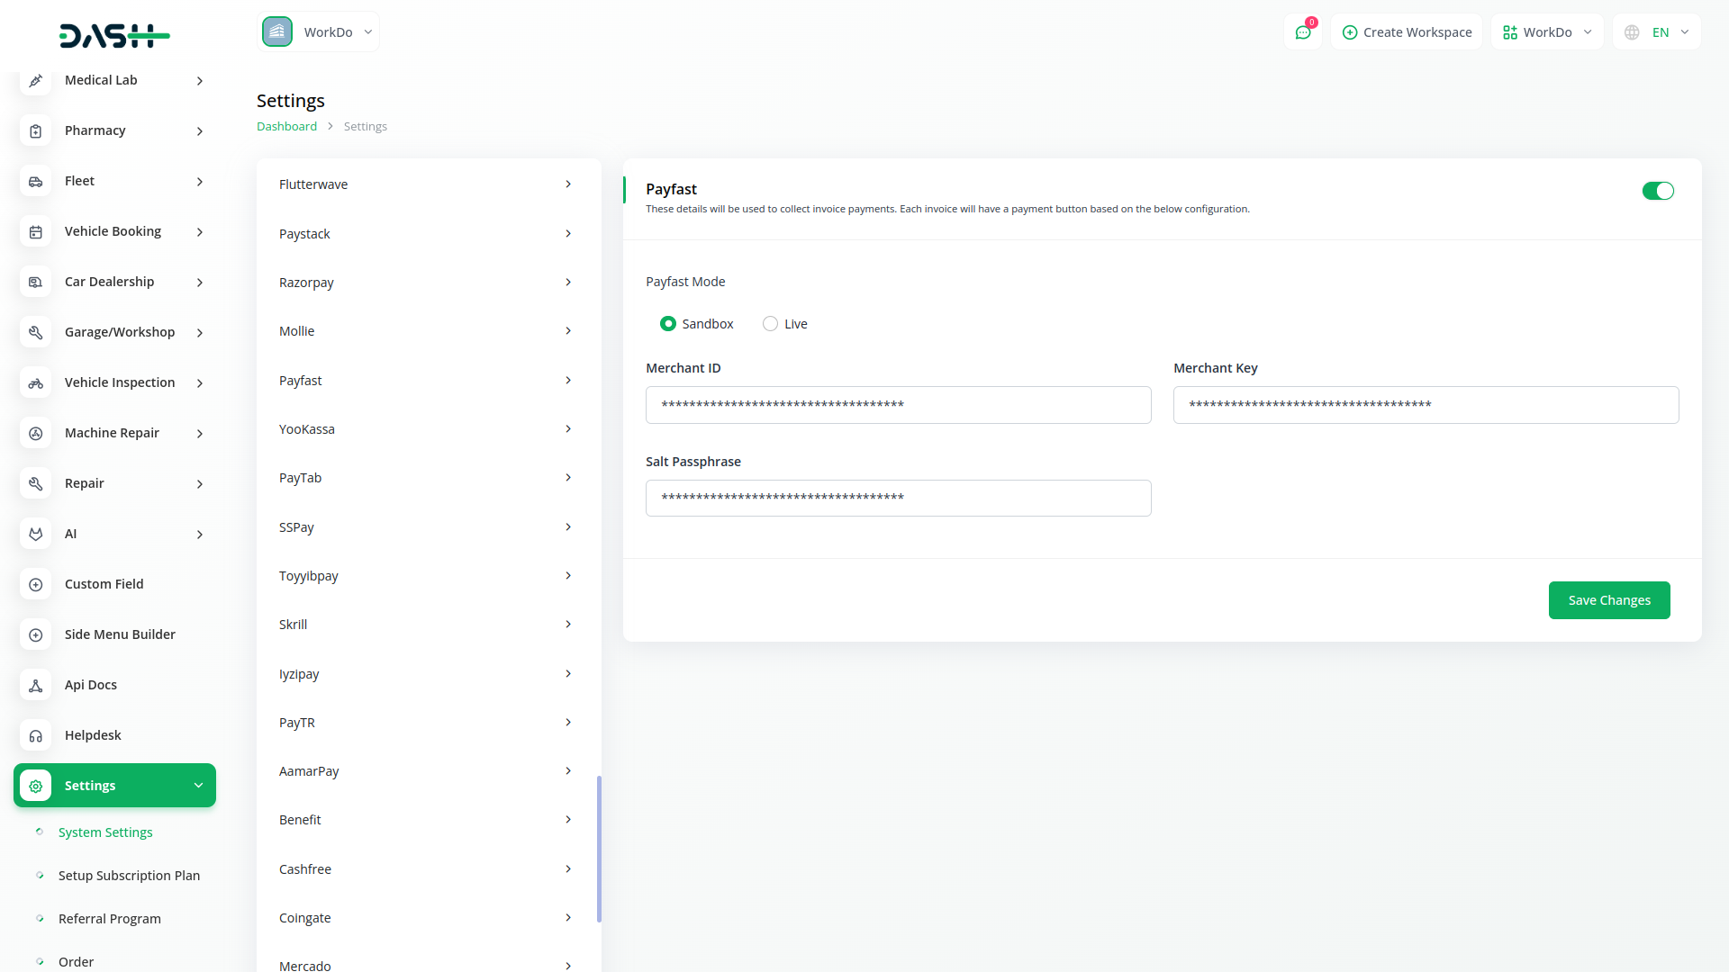Click the Settings gear icon

(x=35, y=786)
